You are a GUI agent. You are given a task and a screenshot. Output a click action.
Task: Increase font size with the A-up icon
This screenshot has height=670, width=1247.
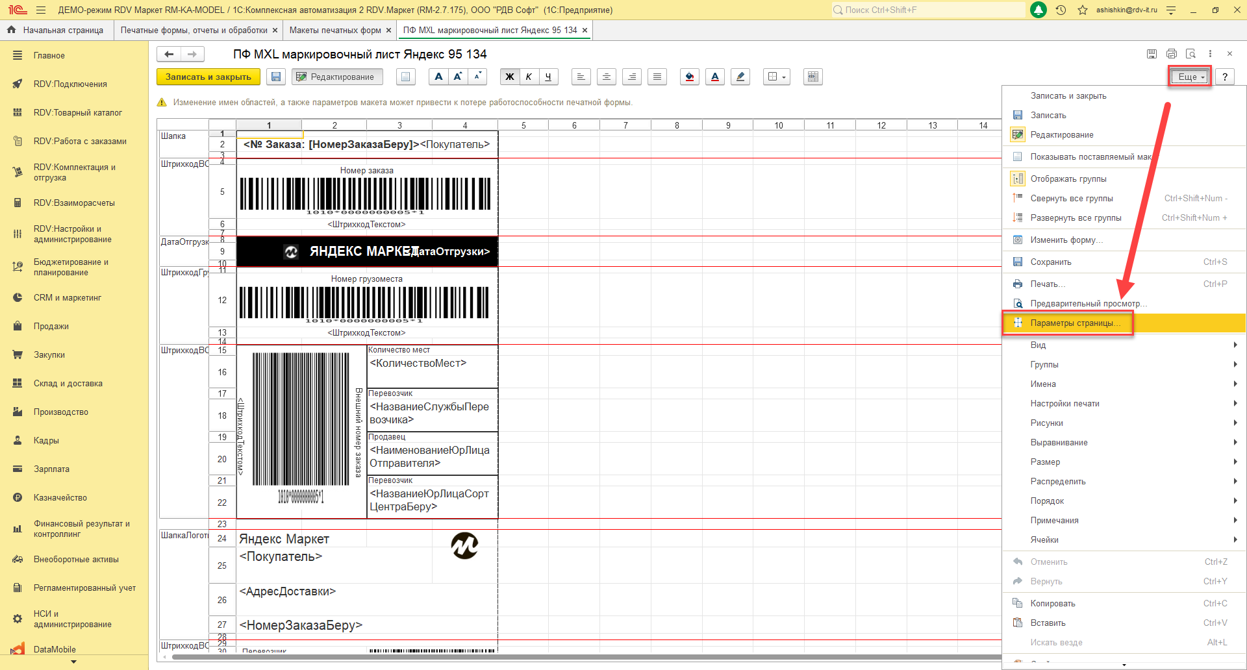458,77
